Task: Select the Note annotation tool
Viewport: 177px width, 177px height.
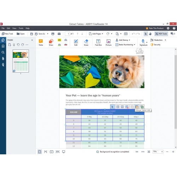Action: 41,42
